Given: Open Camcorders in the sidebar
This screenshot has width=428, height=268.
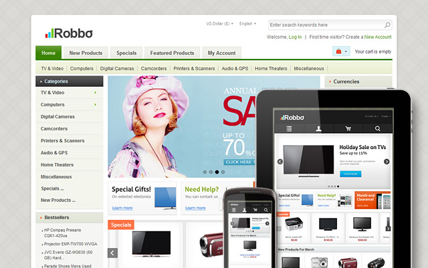Looking at the screenshot, I should point(54,128).
